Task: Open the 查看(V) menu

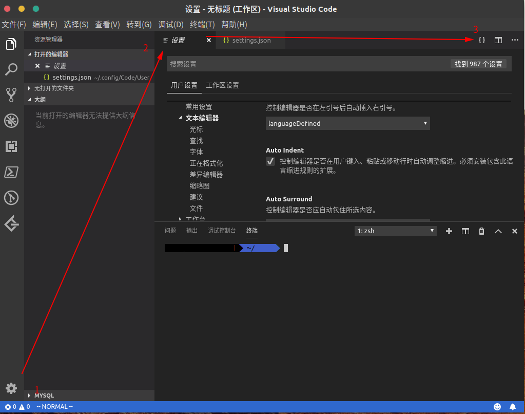Action: click(x=107, y=25)
